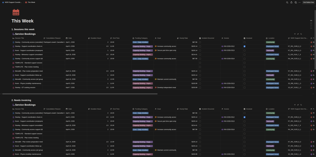The image size is (316, 157).
Task: Open Invoiced column header menu, Needs invoicing table
Action: click(x=254, y=109)
